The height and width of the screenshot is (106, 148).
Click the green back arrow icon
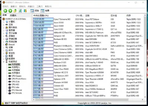[5, 11]
